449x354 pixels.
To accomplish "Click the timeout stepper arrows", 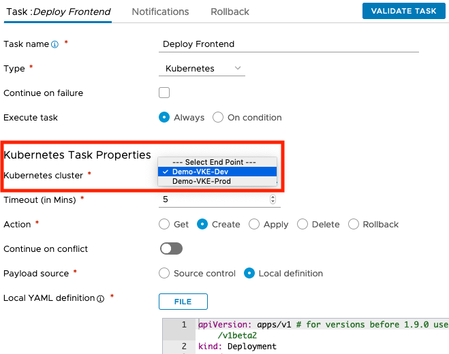I will coord(273,199).
